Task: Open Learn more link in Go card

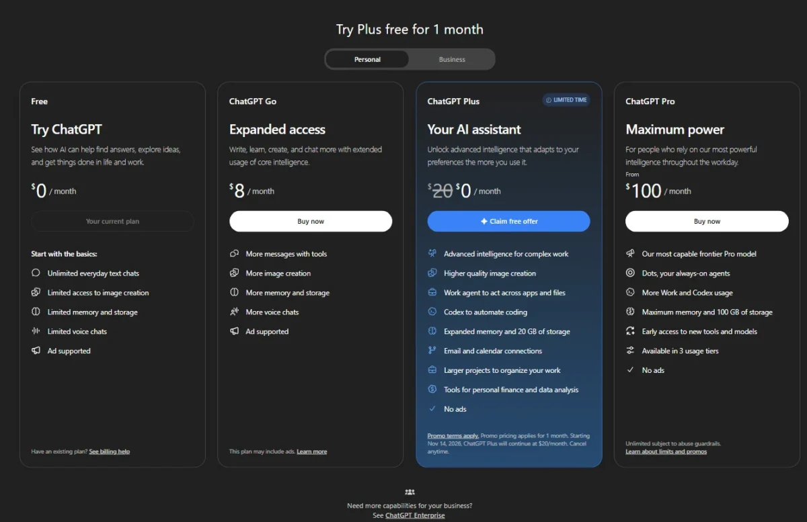Action: (x=312, y=451)
